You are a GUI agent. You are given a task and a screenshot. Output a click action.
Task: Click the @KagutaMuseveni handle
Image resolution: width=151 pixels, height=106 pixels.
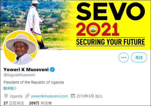(19, 75)
